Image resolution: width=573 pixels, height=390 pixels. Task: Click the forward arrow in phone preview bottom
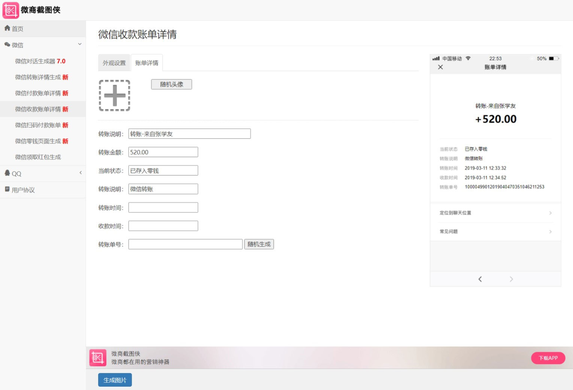(x=511, y=279)
